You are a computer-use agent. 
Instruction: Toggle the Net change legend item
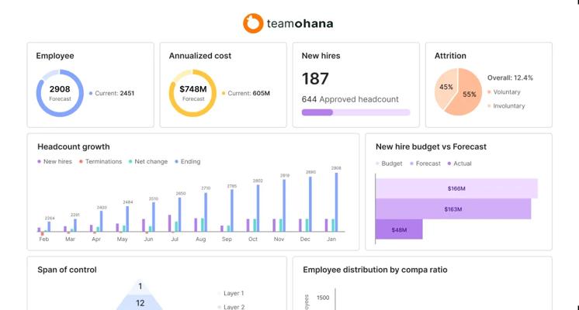pyautogui.click(x=148, y=161)
